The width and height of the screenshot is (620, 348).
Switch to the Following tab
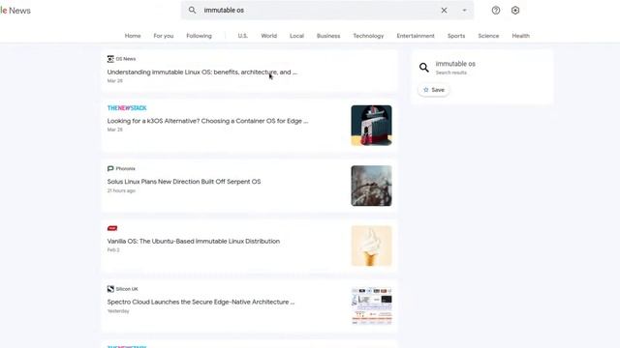[x=199, y=36]
